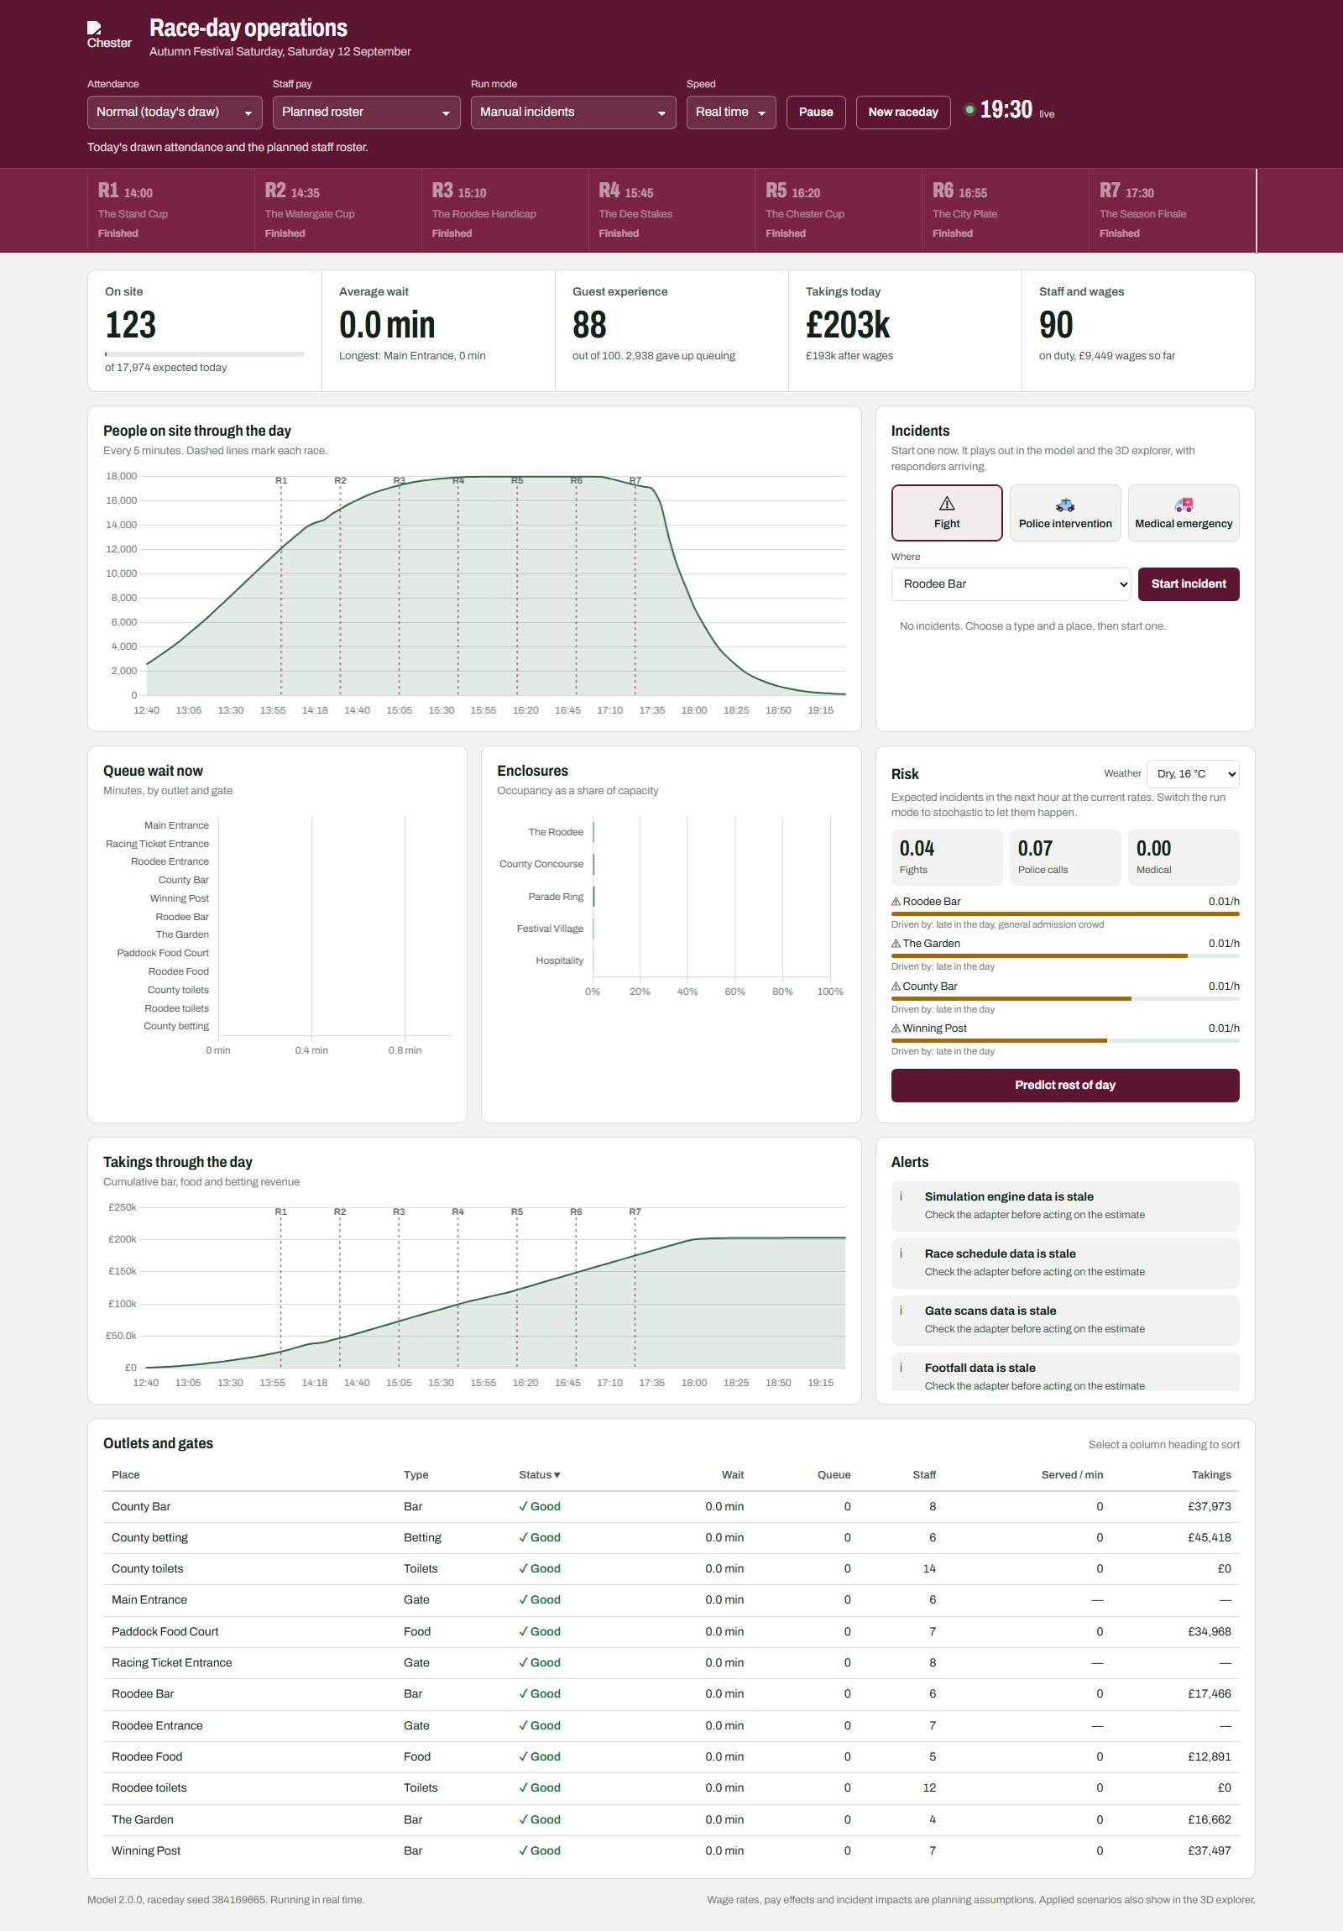Click the On site progress bar
Screen dimensions: 1343x1931
(204, 355)
